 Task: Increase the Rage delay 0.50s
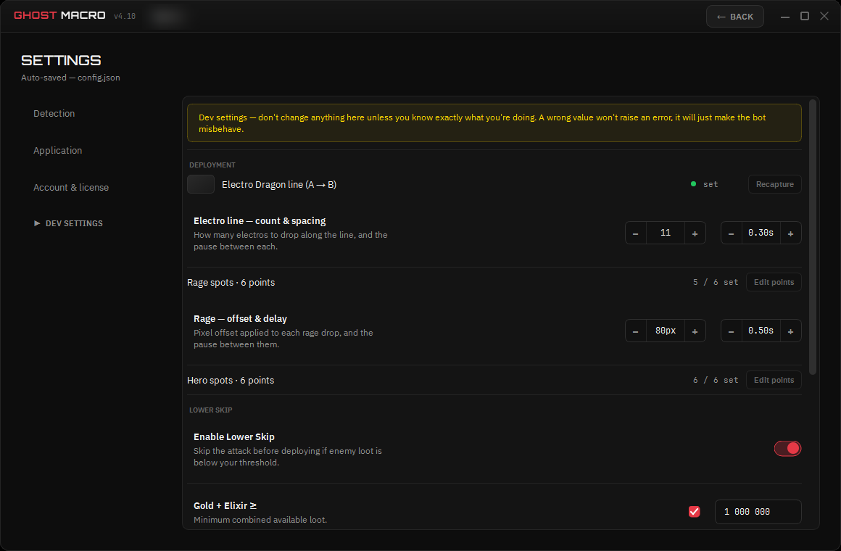click(790, 331)
